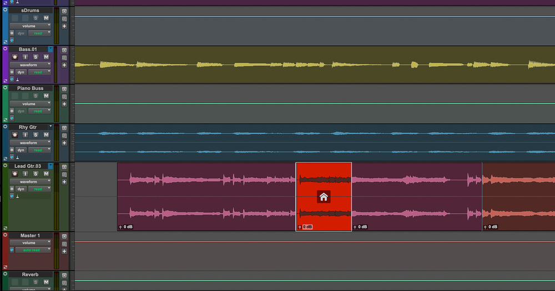This screenshot has width=555, height=291.
Task: Mute the sDrums track
Action: point(46,18)
